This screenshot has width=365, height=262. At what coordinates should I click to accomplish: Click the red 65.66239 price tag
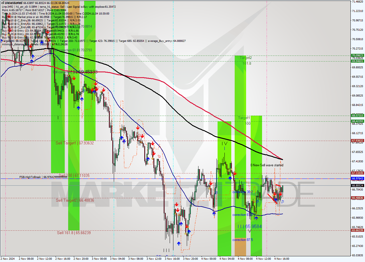358,230
